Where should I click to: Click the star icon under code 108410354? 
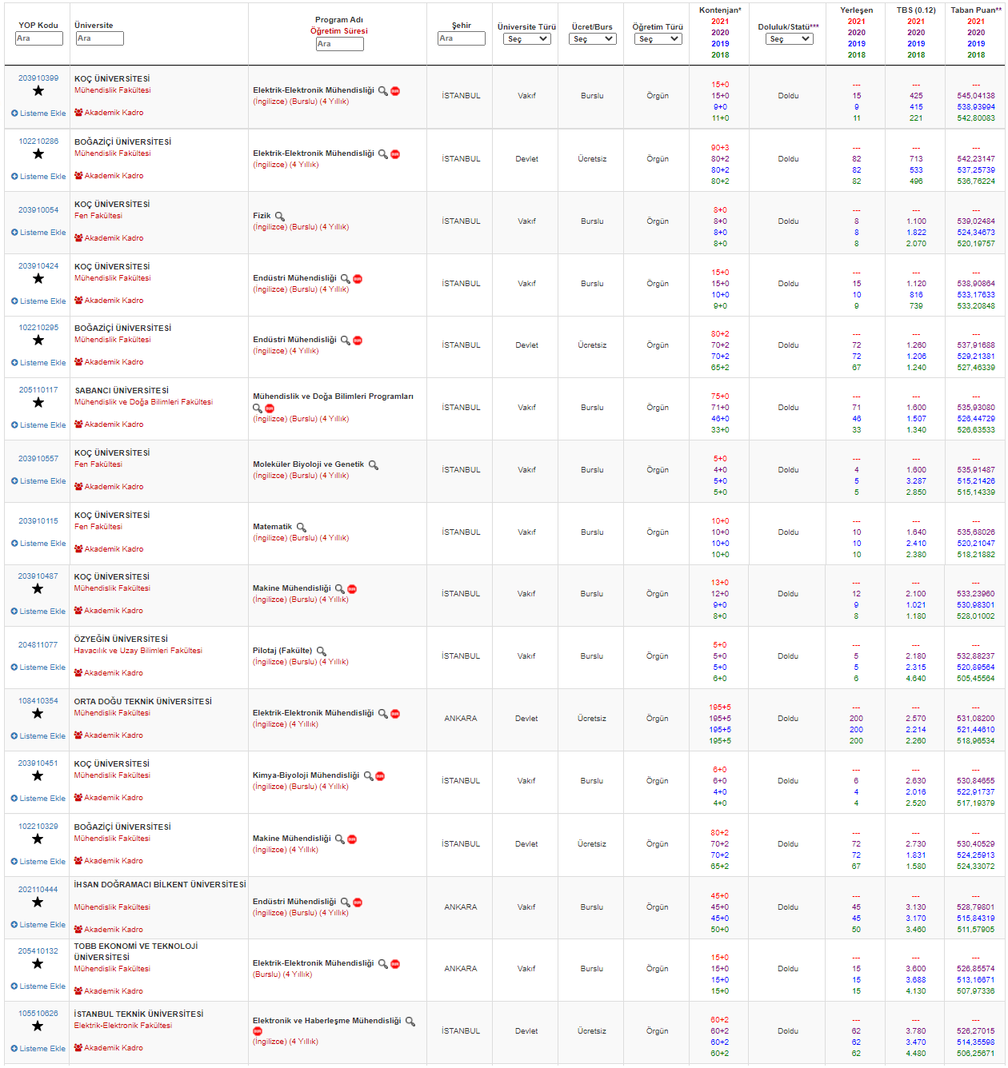[x=38, y=714]
